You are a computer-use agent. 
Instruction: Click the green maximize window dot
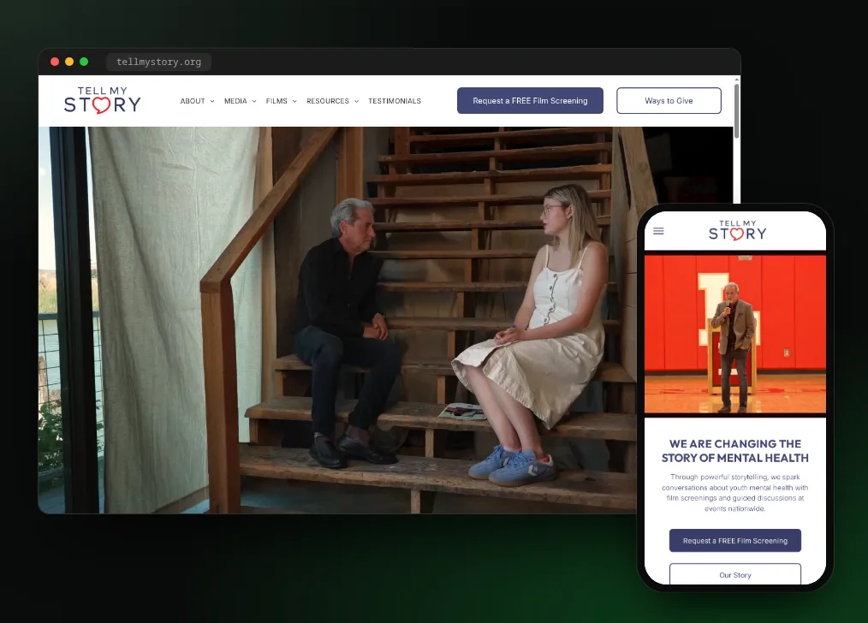(84, 62)
